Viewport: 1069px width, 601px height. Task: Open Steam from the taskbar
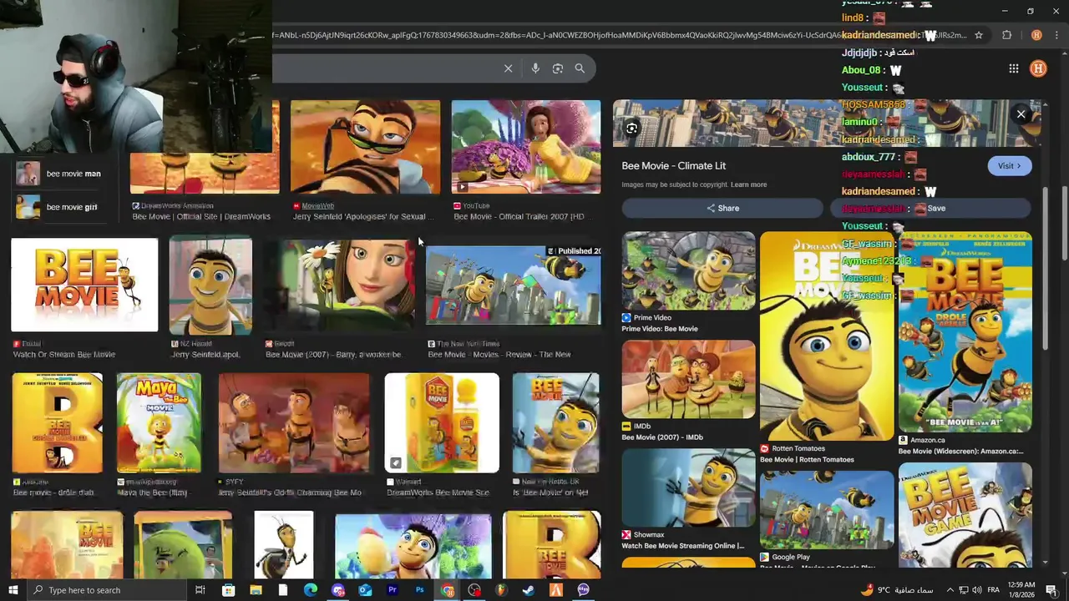529,590
